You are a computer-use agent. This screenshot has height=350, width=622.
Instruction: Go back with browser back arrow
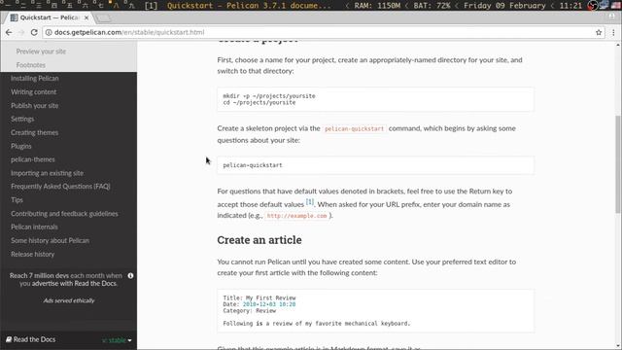[9, 32]
